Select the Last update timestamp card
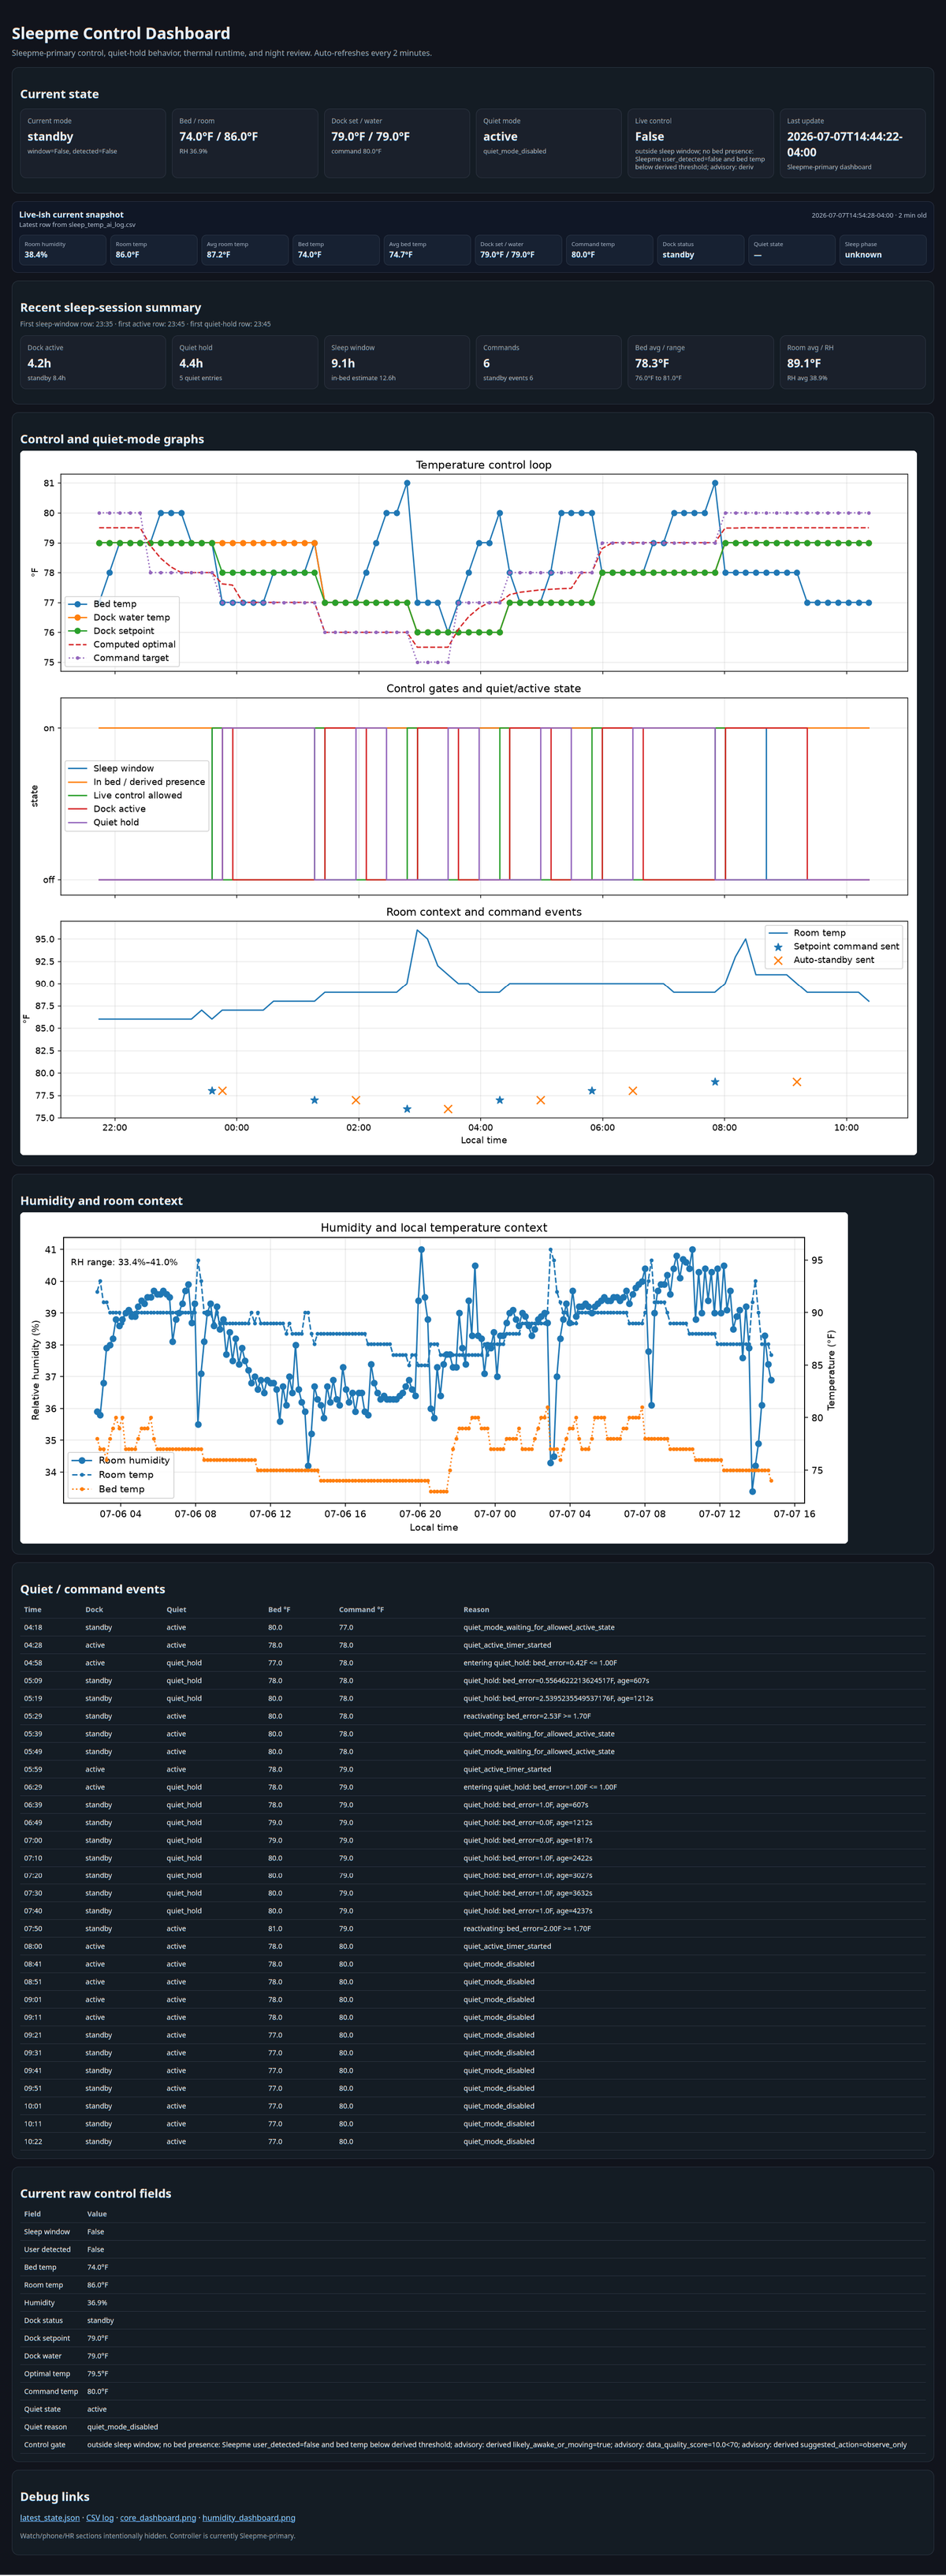Image resolution: width=946 pixels, height=2576 pixels. tap(853, 143)
